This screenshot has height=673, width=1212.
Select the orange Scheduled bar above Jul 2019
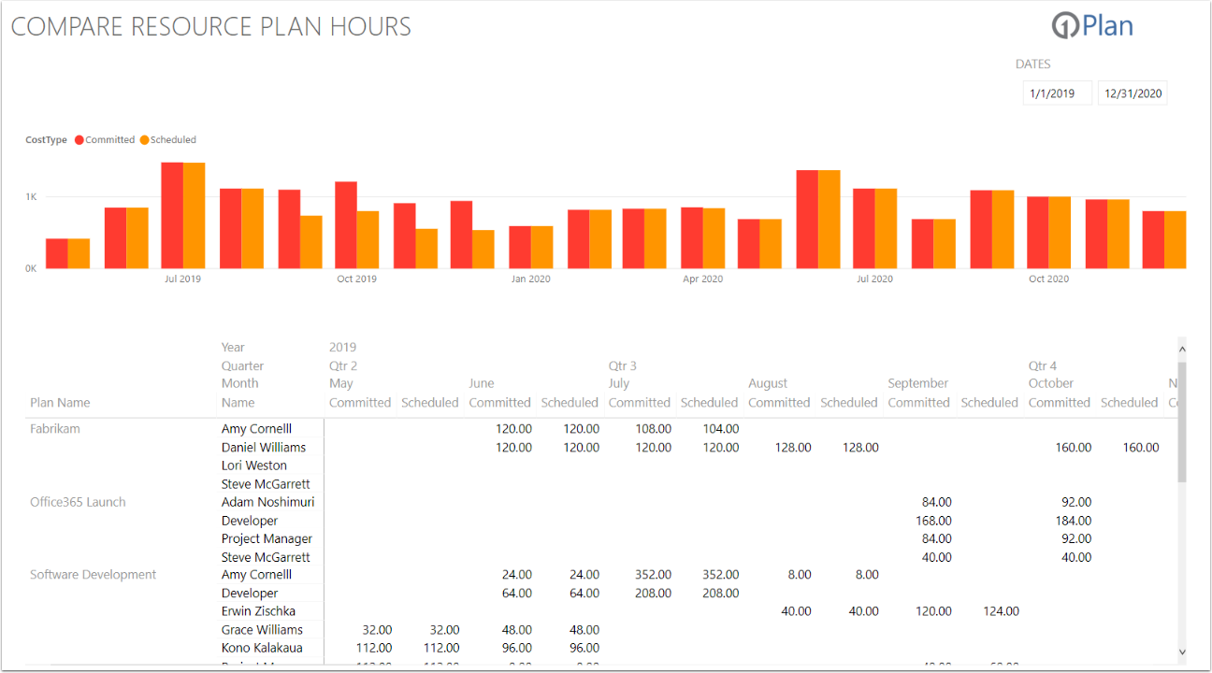click(194, 216)
